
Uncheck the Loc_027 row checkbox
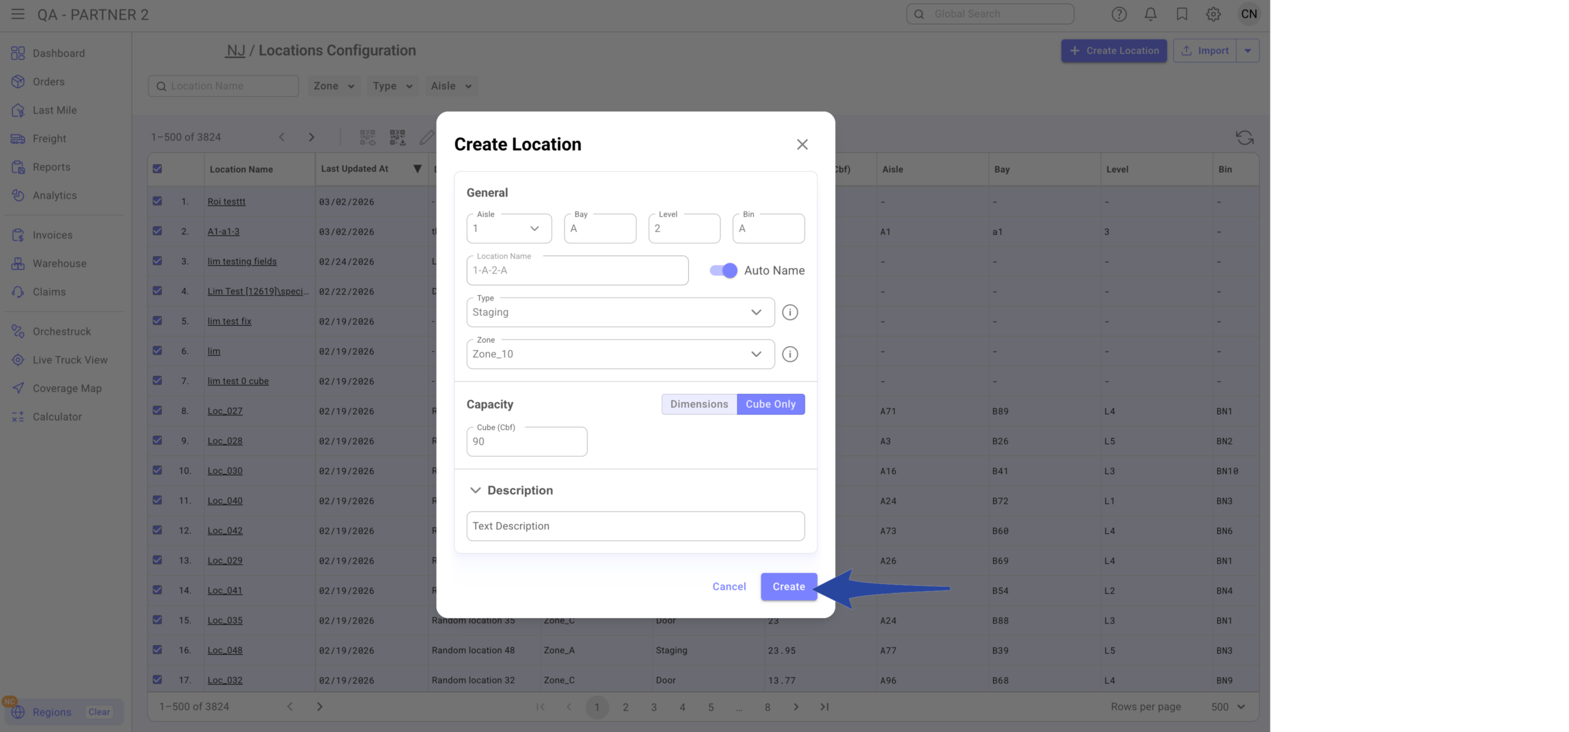pos(158,410)
